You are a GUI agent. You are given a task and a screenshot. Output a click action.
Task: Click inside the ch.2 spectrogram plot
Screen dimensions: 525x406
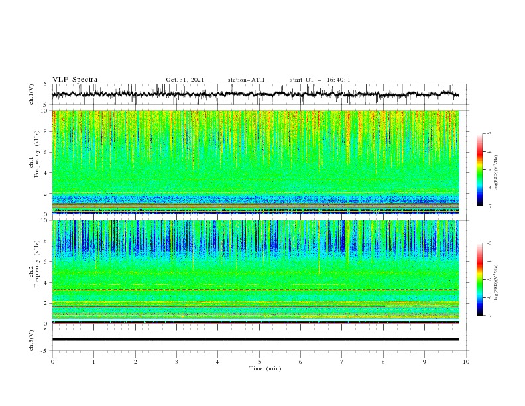pos(256,272)
